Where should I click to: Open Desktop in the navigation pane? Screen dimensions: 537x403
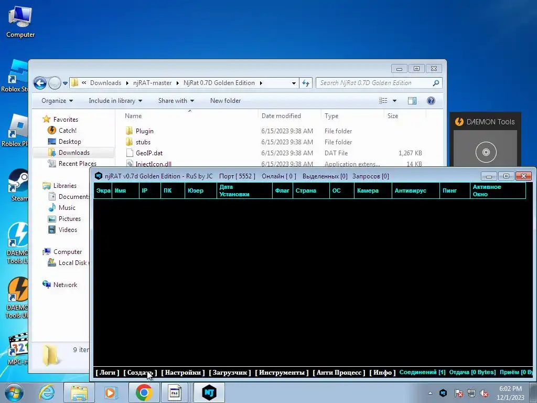pos(70,142)
